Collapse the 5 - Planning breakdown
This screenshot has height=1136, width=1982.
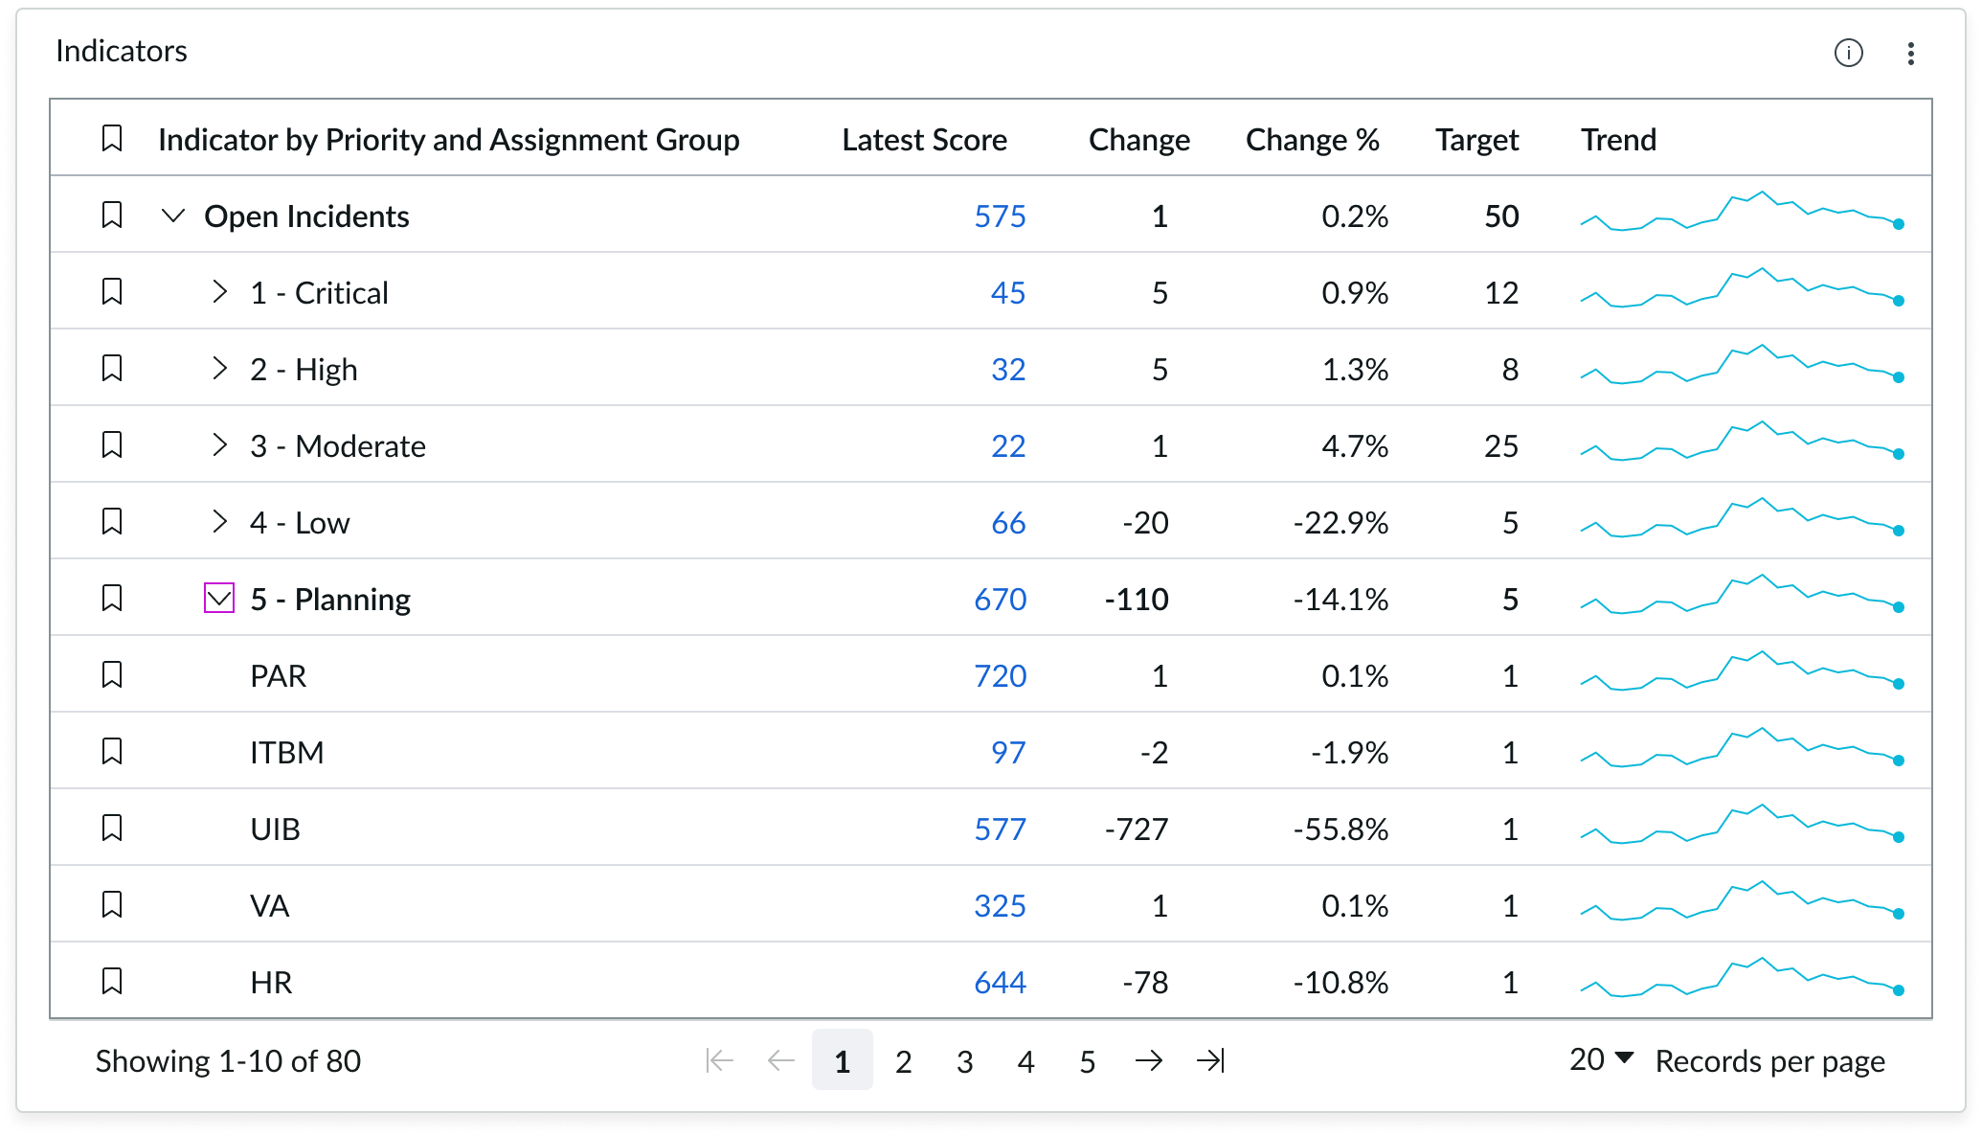(219, 598)
